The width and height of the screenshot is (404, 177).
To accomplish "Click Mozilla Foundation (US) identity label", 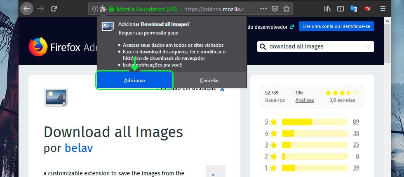I will [147, 9].
